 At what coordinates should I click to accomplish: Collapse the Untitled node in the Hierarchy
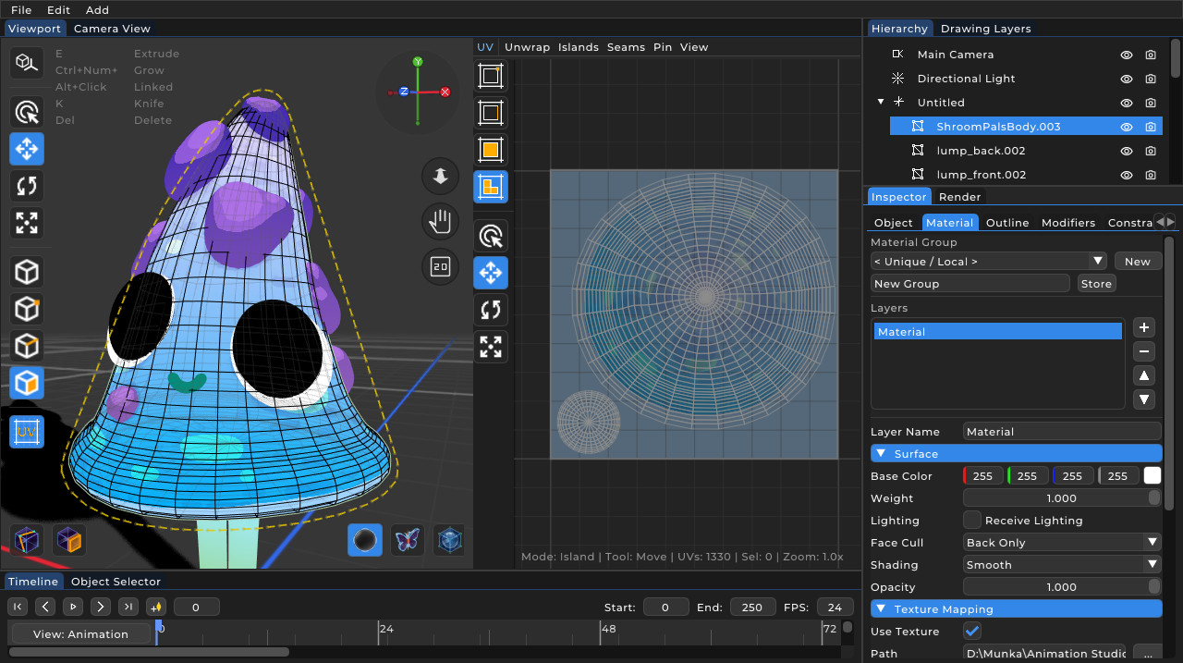pyautogui.click(x=878, y=102)
